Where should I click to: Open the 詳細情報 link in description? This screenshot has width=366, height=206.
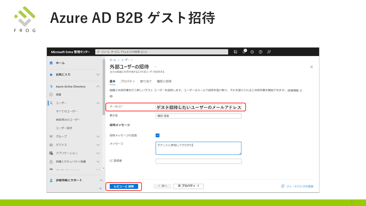(293, 90)
